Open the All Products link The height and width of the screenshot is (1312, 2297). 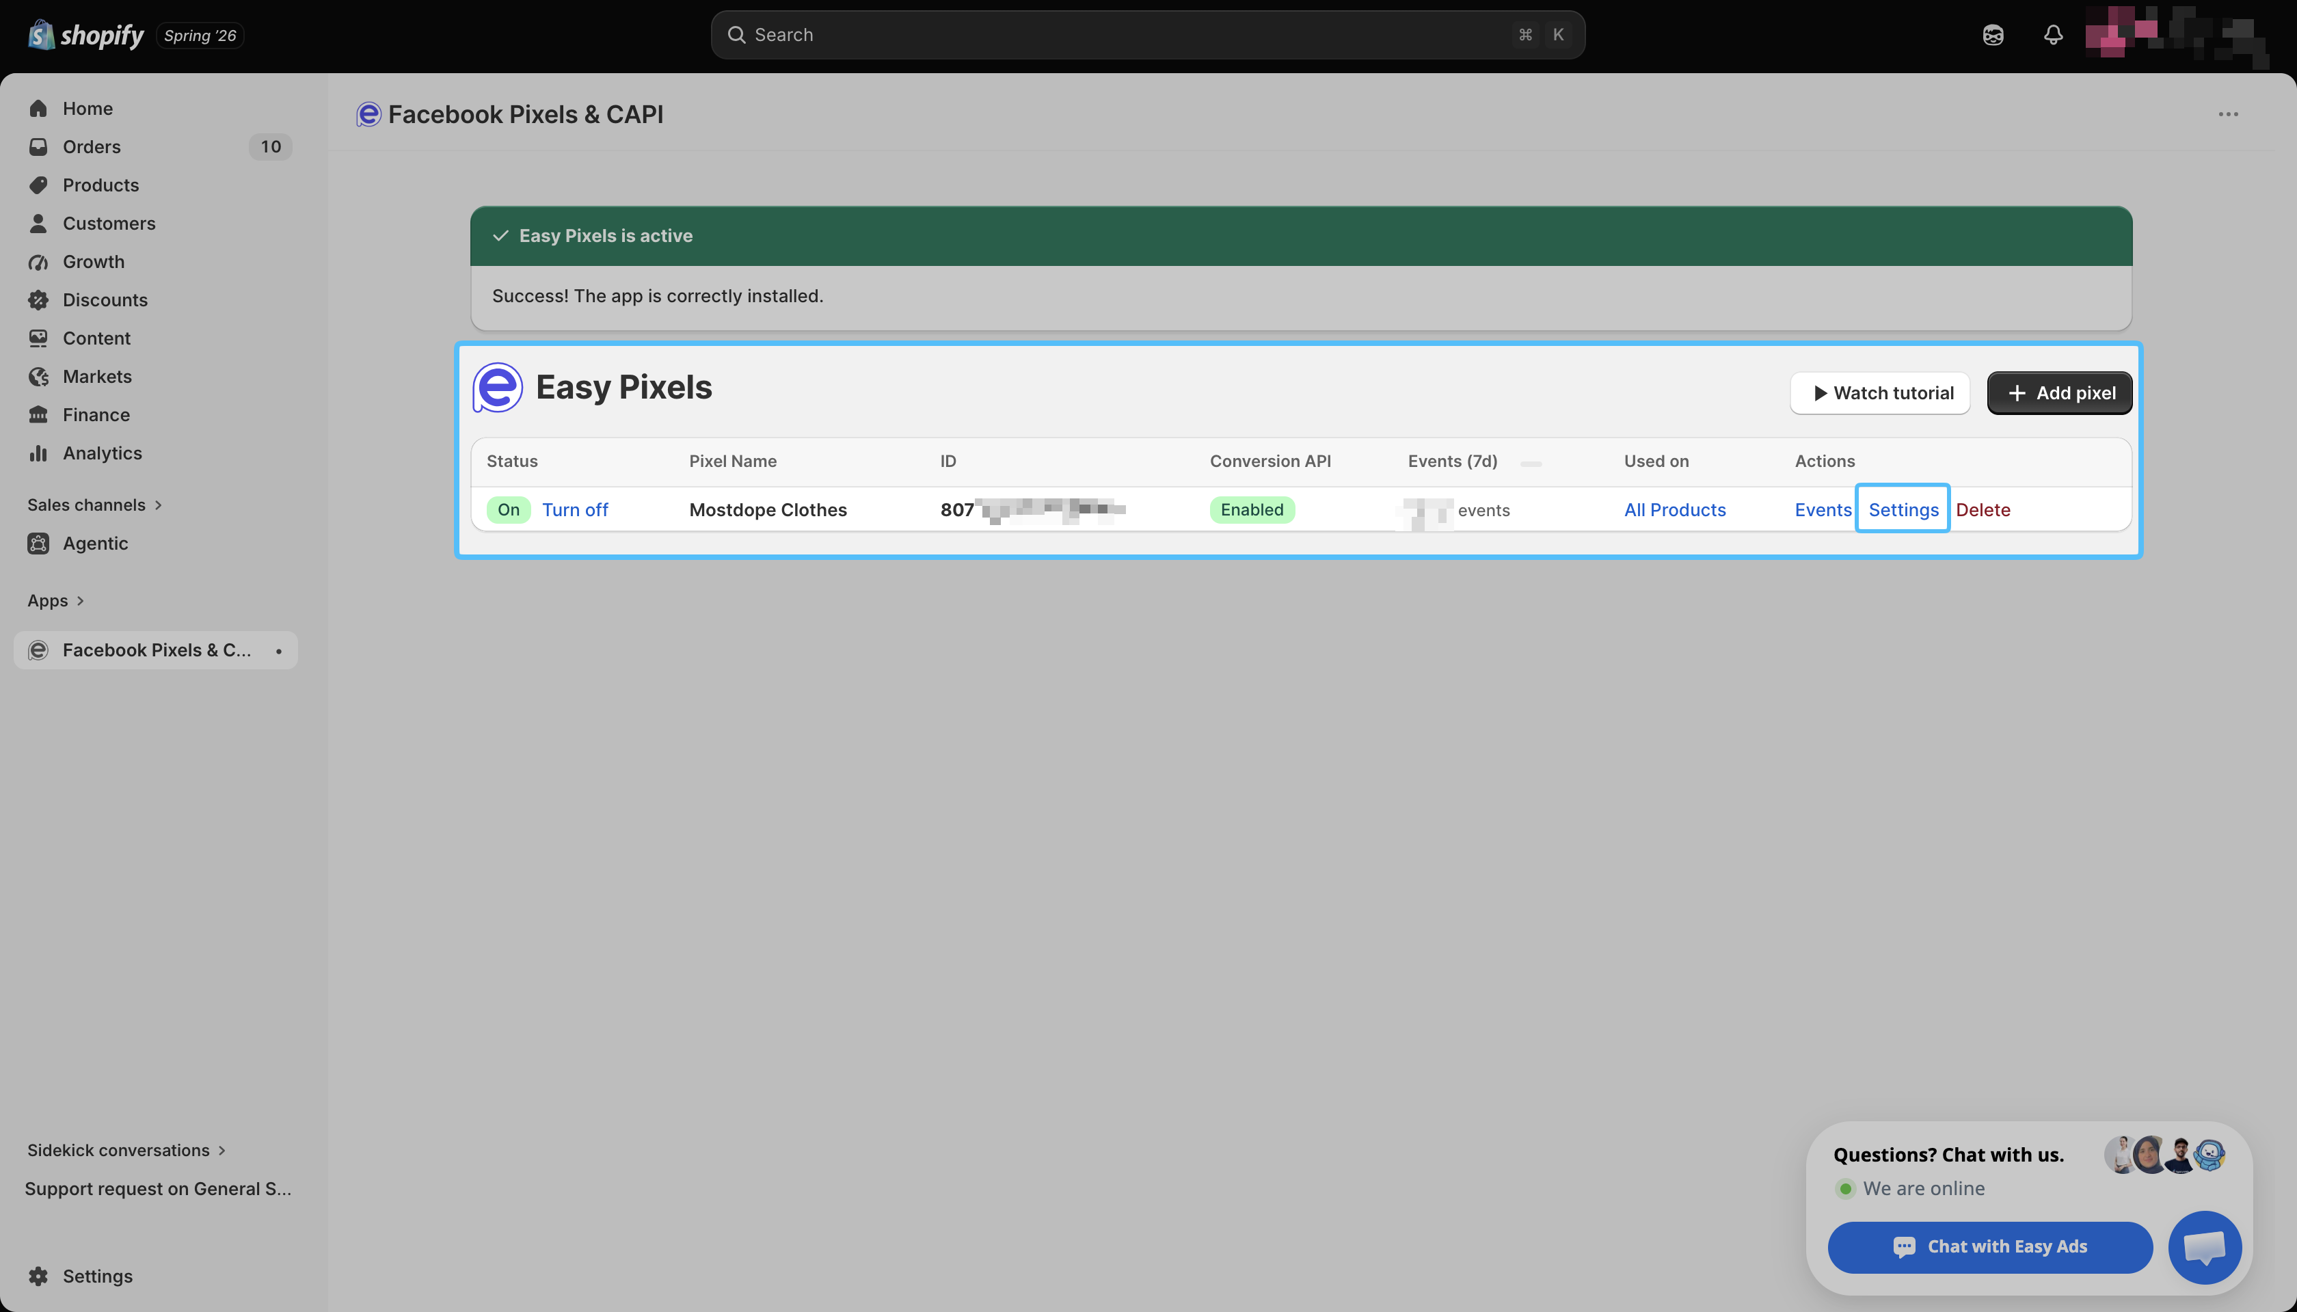click(x=1675, y=510)
